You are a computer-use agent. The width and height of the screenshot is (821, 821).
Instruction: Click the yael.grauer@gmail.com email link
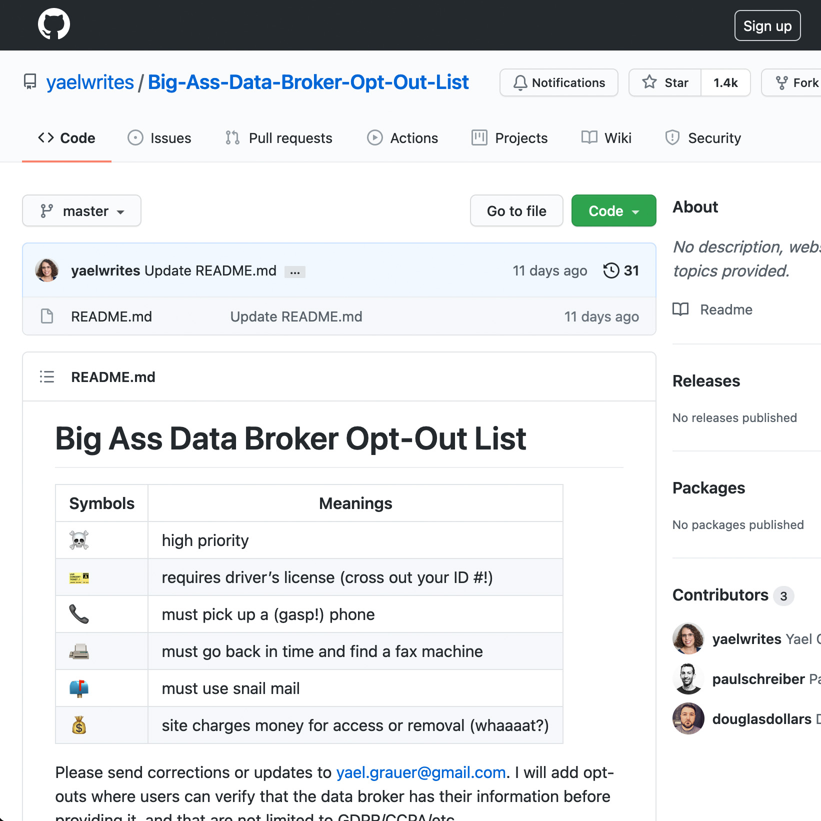pyautogui.click(x=421, y=772)
